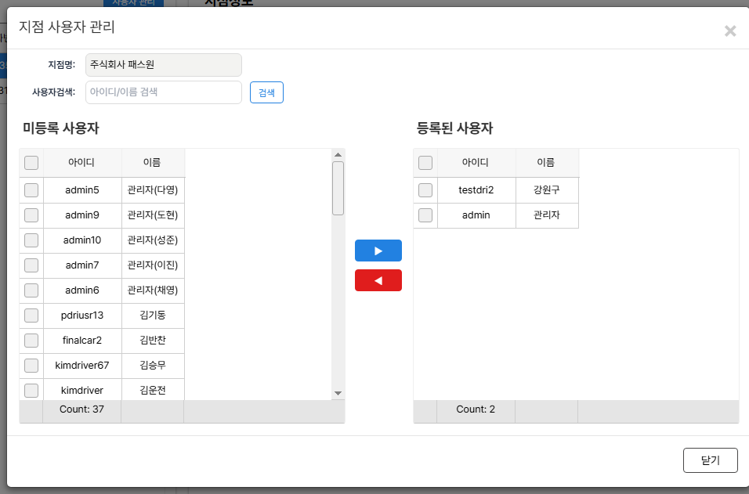
Task: Click the kimdriver67 ID cell
Action: point(82,366)
